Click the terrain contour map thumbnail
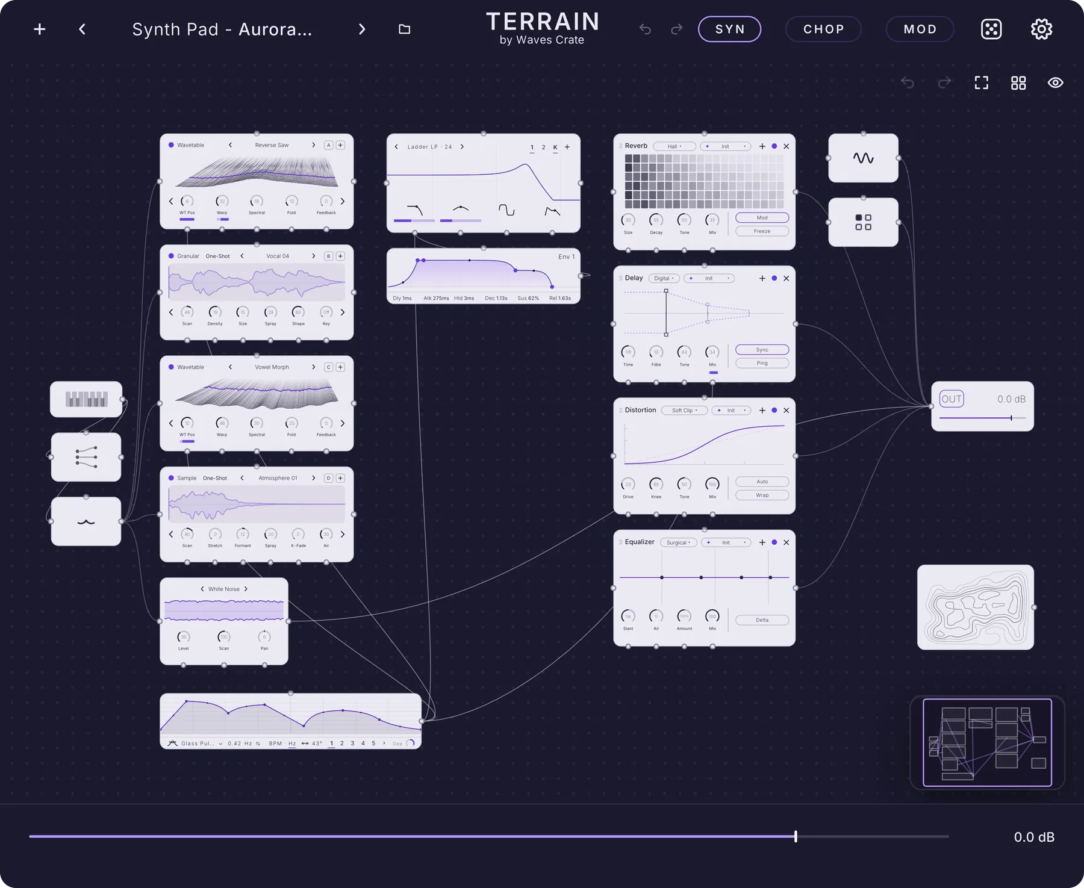This screenshot has width=1084, height=888. 976,607
